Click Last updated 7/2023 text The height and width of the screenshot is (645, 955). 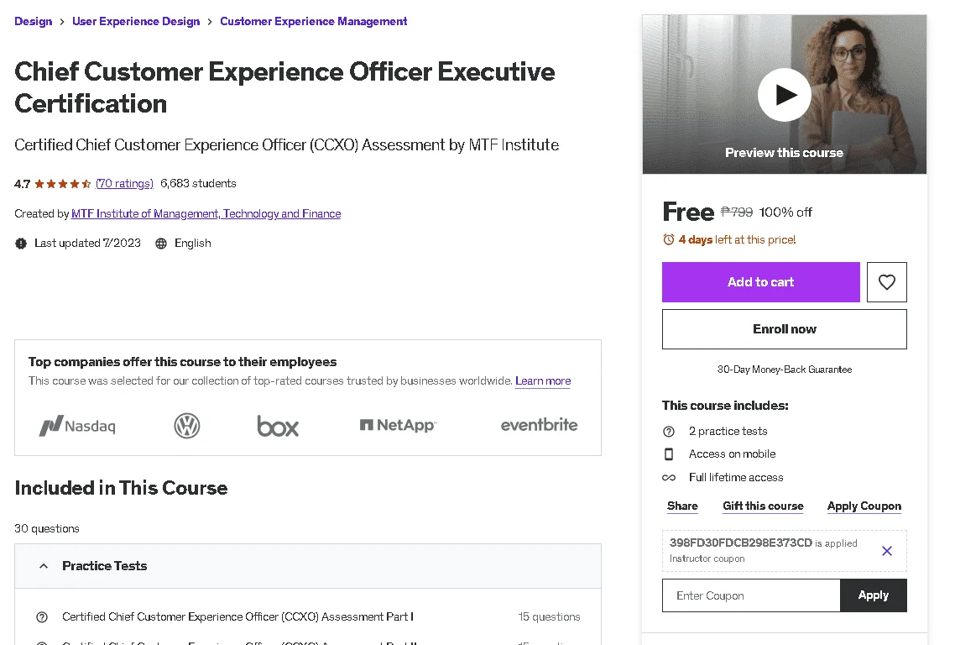(87, 244)
